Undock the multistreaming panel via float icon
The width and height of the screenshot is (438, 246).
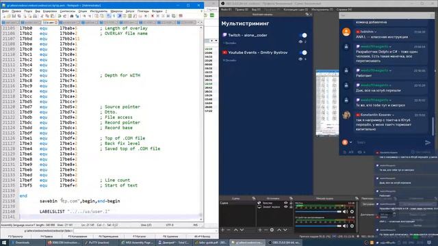[x=307, y=14]
